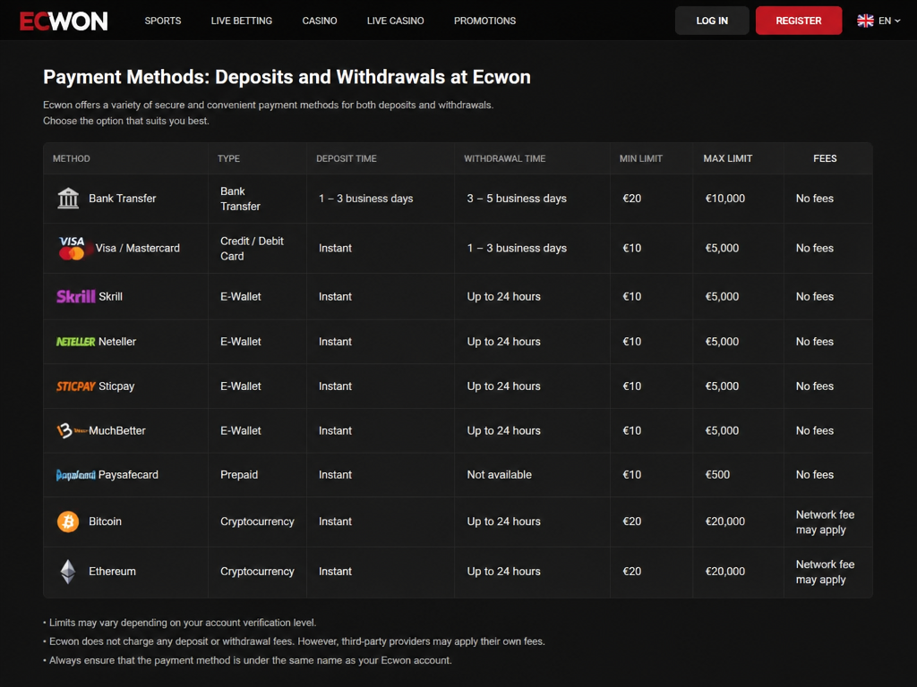
Task: Select the Bank Transfer method name
Action: pos(122,198)
